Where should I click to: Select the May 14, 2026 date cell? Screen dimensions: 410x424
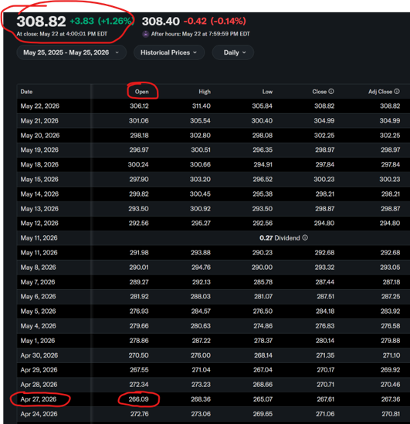pyautogui.click(x=39, y=193)
